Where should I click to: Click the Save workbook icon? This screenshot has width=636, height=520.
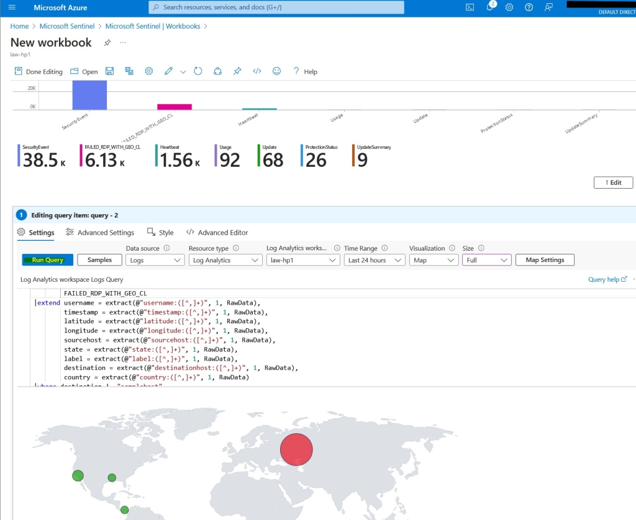pyautogui.click(x=110, y=71)
